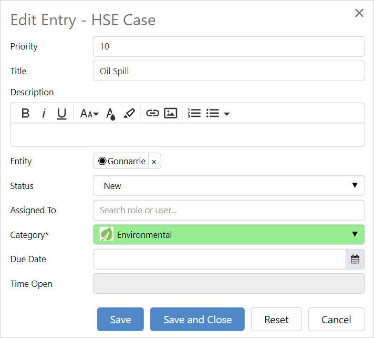374x338 pixels.
Task: Reset the form fields
Action: pyautogui.click(x=276, y=320)
